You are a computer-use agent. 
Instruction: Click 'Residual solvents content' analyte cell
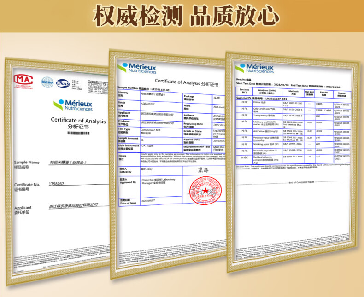pyautogui.click(x=267, y=160)
